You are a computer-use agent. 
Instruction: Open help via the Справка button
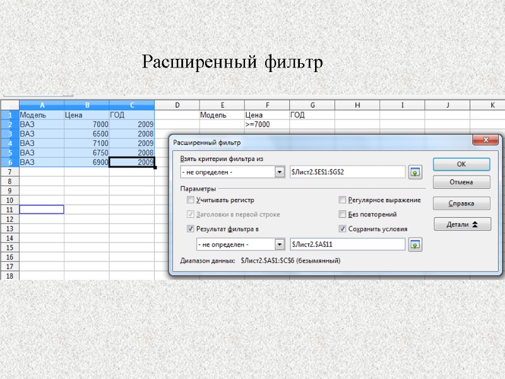coord(461,203)
